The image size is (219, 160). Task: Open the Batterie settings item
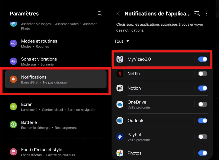(x=55, y=125)
